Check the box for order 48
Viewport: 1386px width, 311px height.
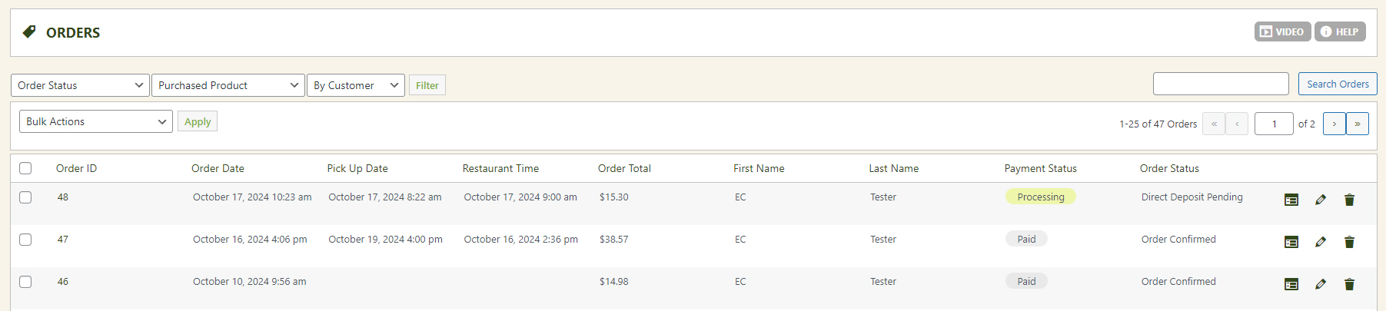click(25, 197)
